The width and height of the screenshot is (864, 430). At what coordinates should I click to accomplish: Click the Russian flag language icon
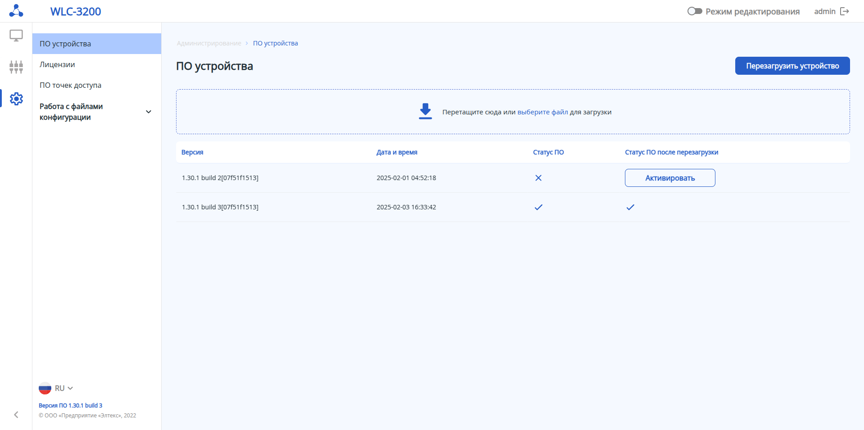45,388
